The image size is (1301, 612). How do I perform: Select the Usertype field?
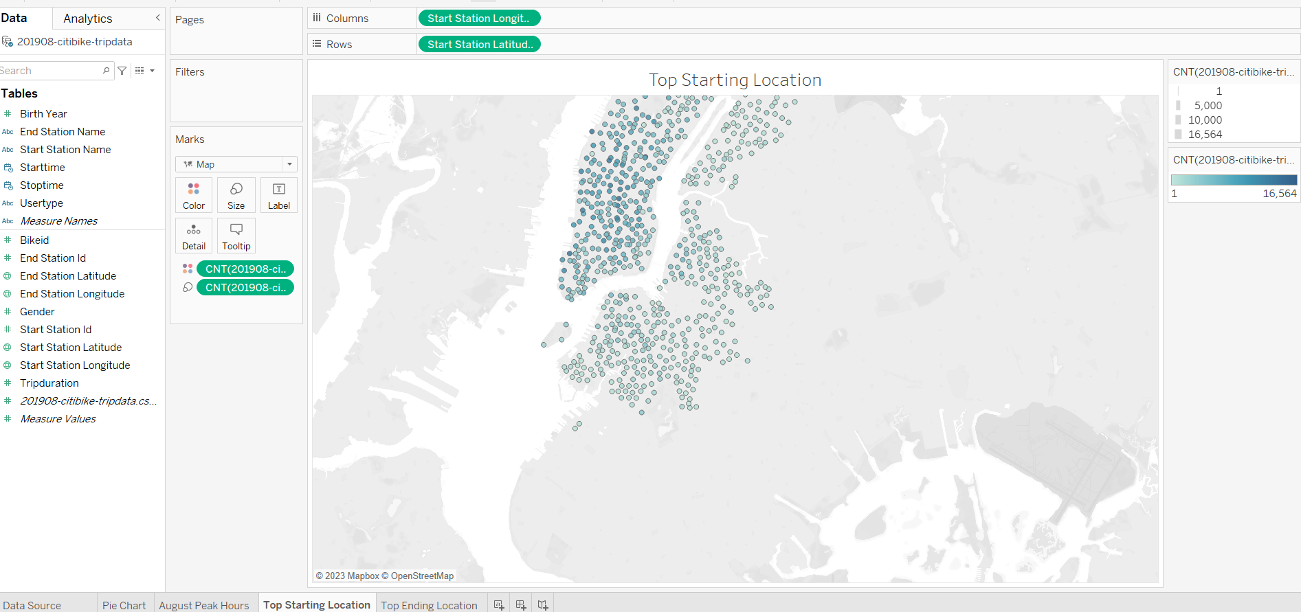(x=41, y=203)
